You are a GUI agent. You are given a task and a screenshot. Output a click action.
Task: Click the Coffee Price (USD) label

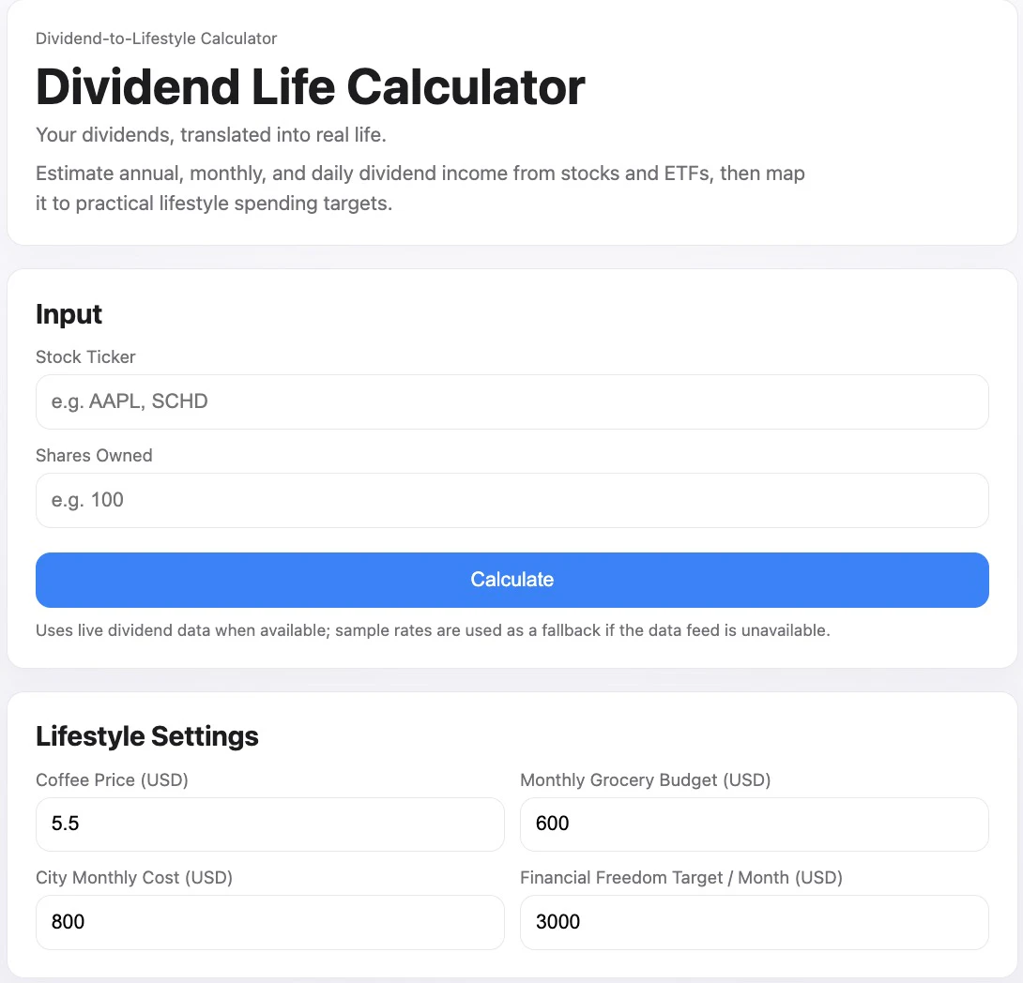pyautogui.click(x=112, y=779)
